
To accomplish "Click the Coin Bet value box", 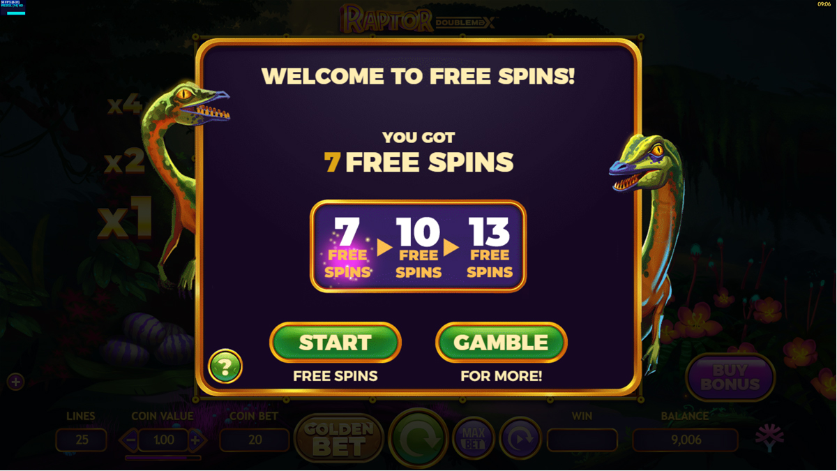I will coord(255,440).
